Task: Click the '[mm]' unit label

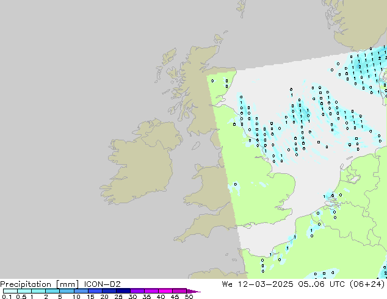Action: pos(68,284)
